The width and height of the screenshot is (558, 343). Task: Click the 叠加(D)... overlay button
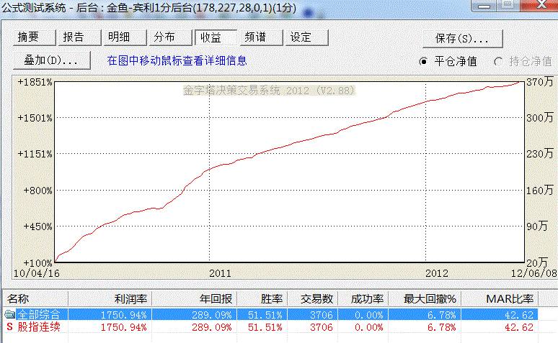tap(52, 60)
